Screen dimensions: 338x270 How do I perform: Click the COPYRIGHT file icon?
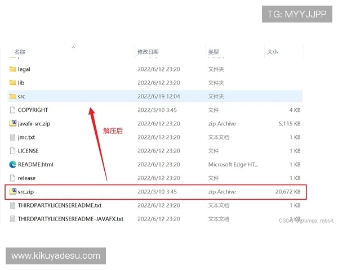[13, 110]
